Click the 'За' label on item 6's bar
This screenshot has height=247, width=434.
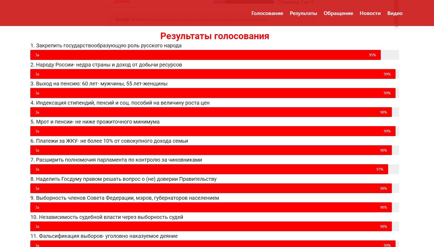click(37, 150)
